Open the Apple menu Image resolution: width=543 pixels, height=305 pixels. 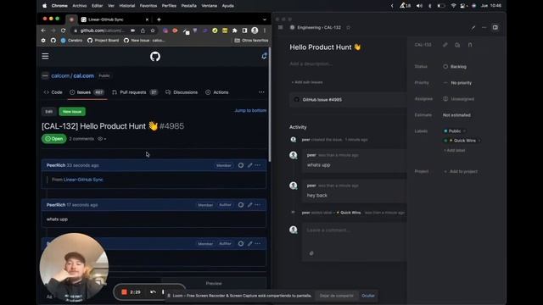45,6
